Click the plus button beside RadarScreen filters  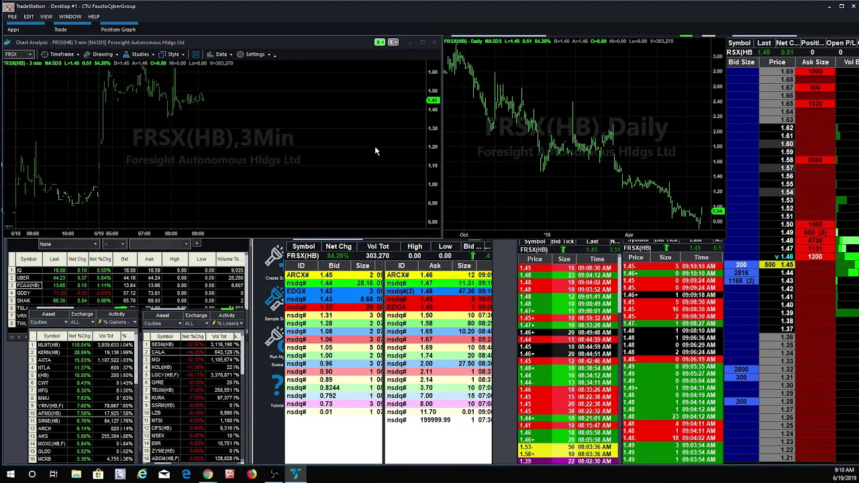197,244
